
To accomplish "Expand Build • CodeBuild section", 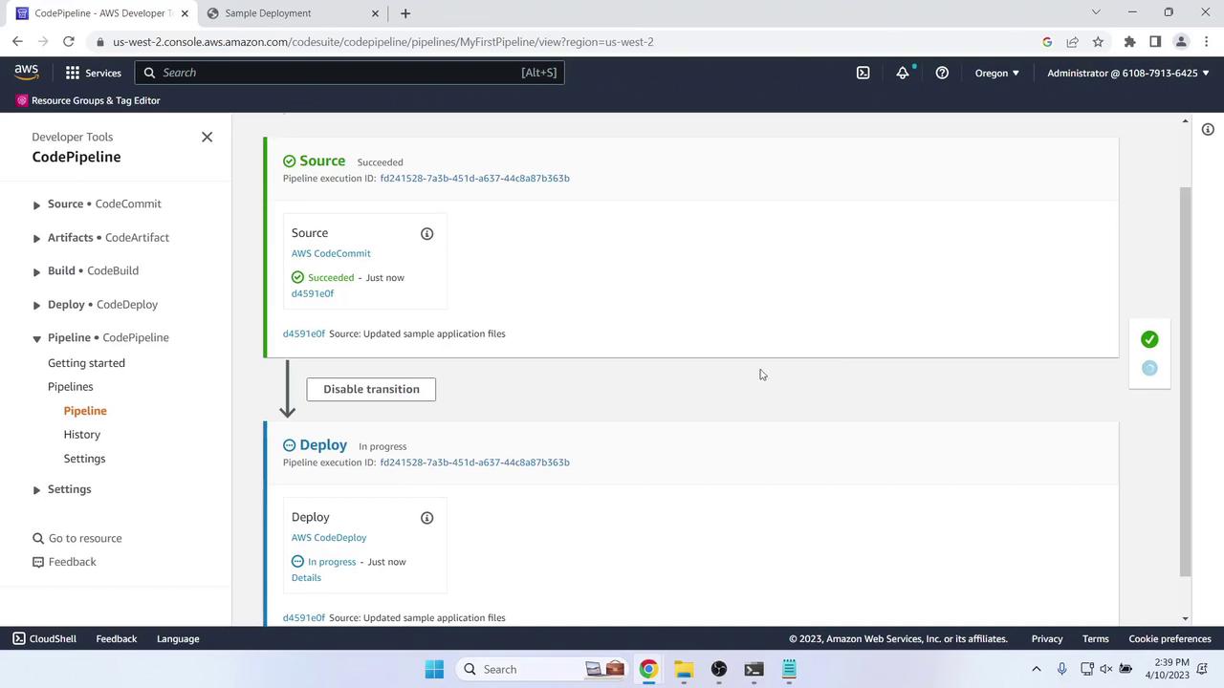I will click(36, 271).
